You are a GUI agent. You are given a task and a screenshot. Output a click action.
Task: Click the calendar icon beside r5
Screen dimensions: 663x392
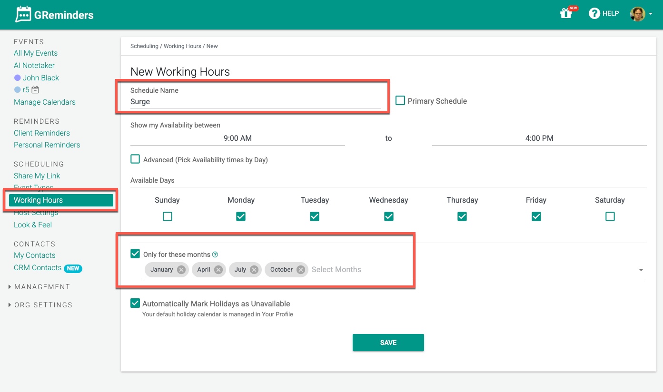point(36,89)
